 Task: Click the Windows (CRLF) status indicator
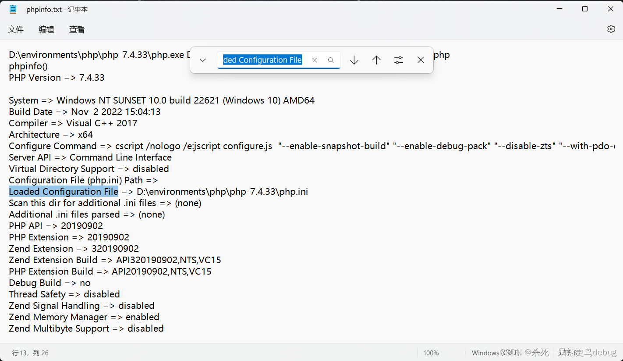coord(495,353)
